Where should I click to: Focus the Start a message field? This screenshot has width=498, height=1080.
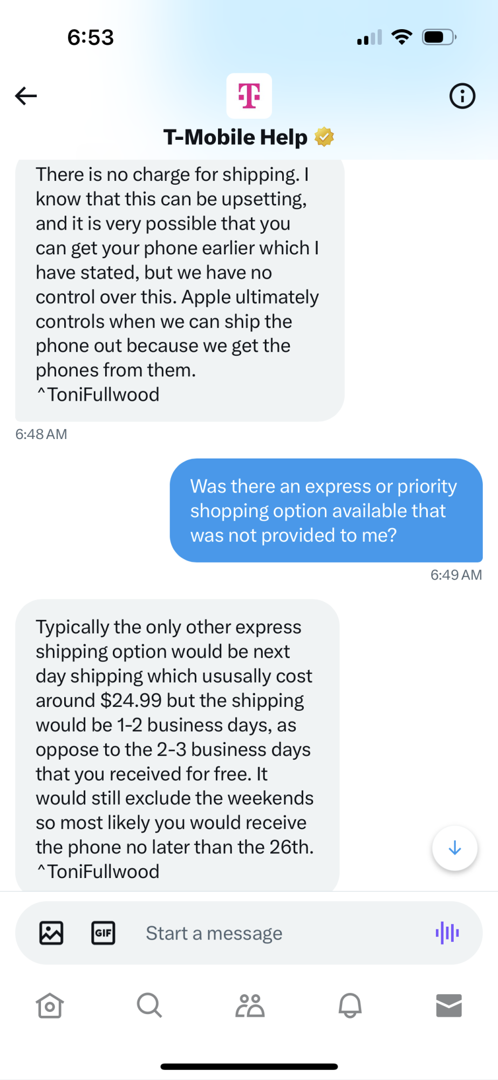(270, 933)
